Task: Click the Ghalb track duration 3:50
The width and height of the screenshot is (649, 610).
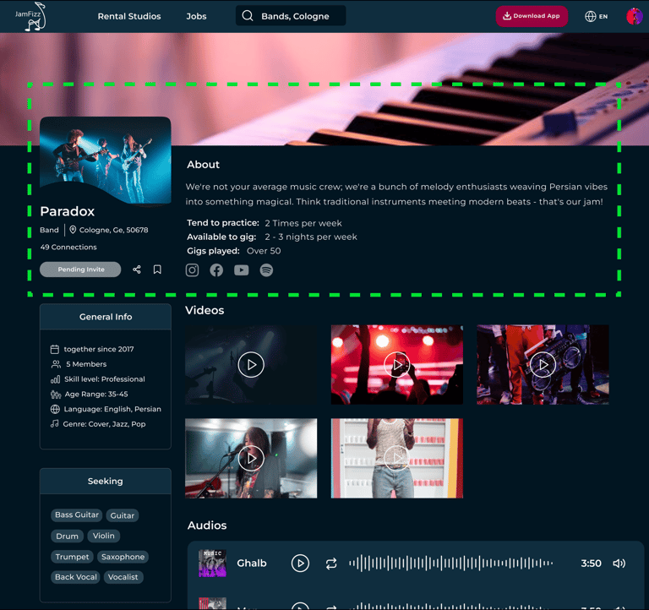Action: pyautogui.click(x=591, y=564)
